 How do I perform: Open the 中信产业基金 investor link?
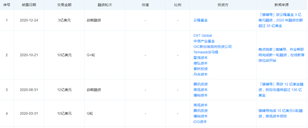click(204, 41)
